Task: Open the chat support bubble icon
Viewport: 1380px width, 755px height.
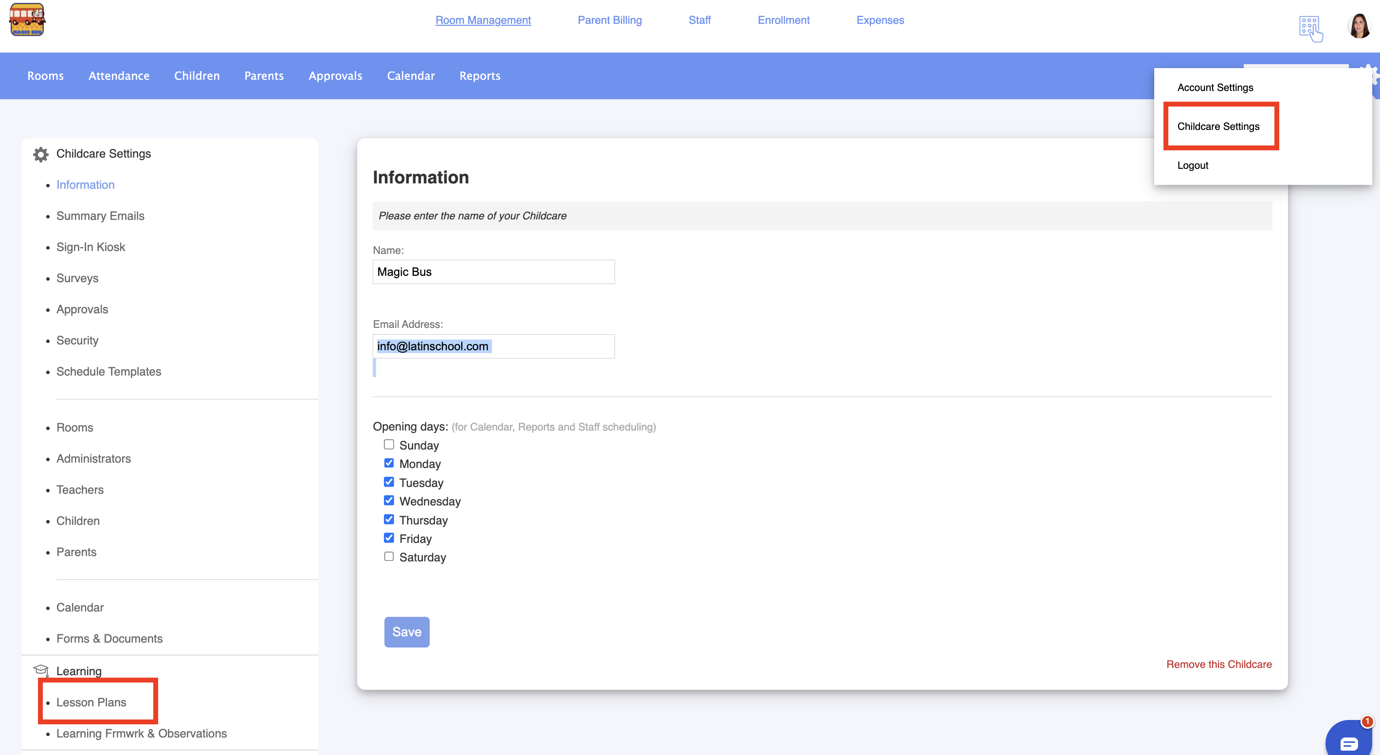Action: [1348, 741]
